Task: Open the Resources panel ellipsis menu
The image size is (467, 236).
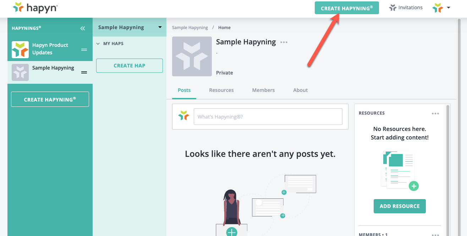Action: pos(435,114)
